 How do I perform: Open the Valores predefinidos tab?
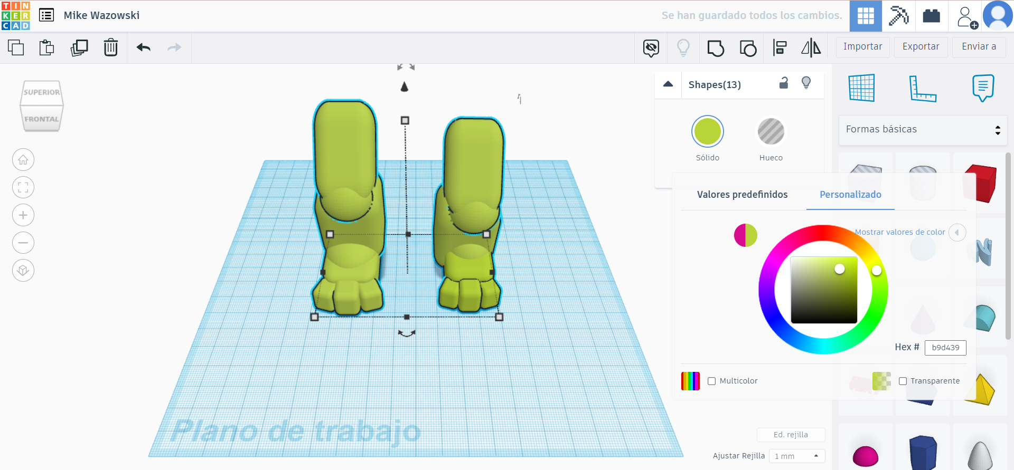coord(742,195)
